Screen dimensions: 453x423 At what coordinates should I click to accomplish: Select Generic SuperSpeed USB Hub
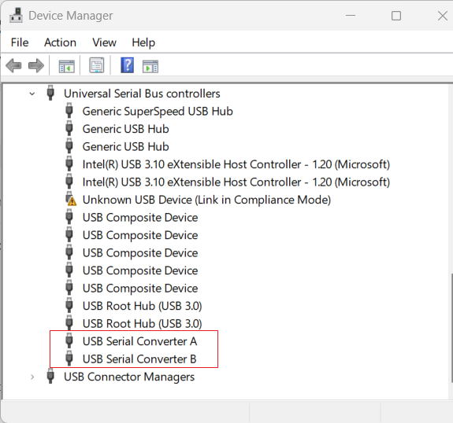coord(158,112)
